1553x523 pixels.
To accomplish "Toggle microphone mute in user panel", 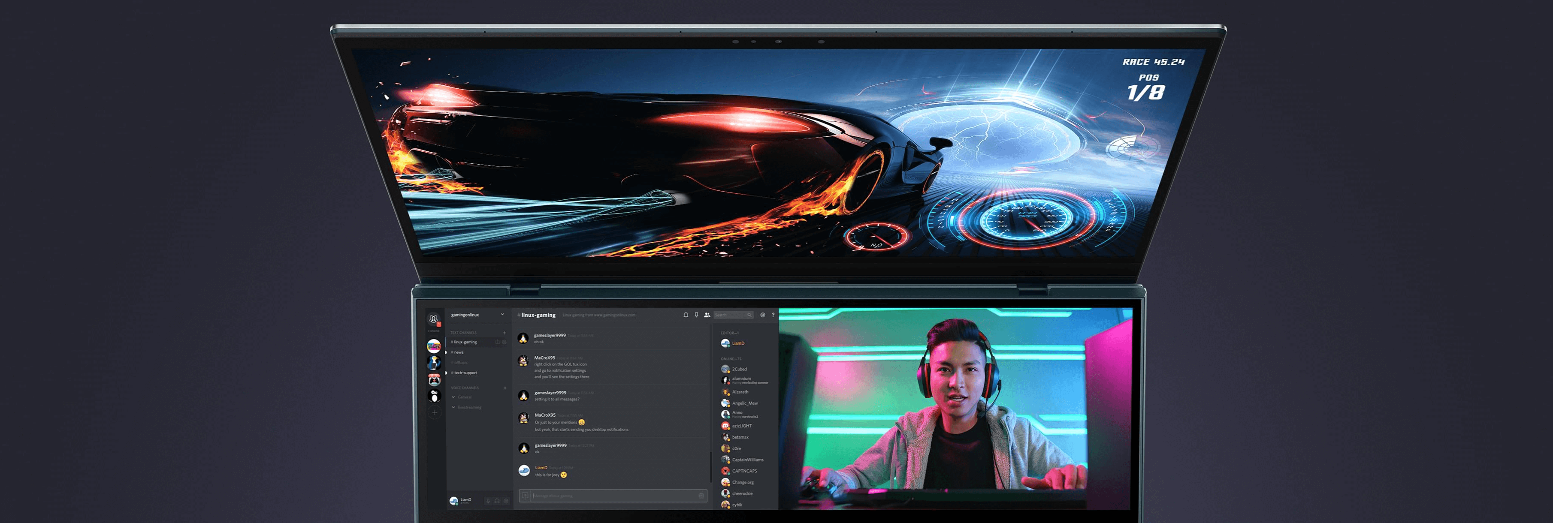I will tap(488, 501).
